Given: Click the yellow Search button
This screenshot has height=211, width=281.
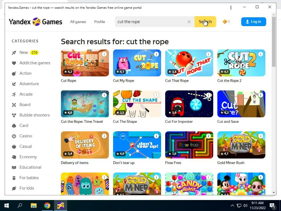Looking at the screenshot, I should (x=205, y=22).
